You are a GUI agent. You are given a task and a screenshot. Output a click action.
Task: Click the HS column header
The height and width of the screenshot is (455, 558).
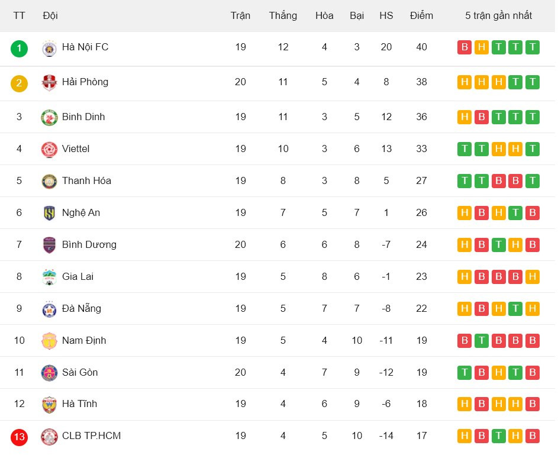(x=386, y=15)
